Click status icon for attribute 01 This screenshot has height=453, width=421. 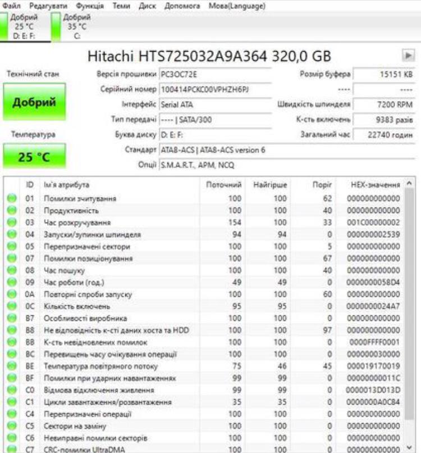point(12,198)
